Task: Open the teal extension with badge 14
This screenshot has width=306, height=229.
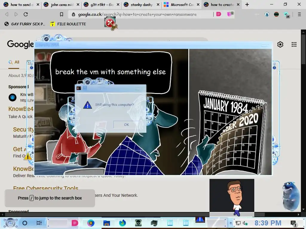Action: 287,15
